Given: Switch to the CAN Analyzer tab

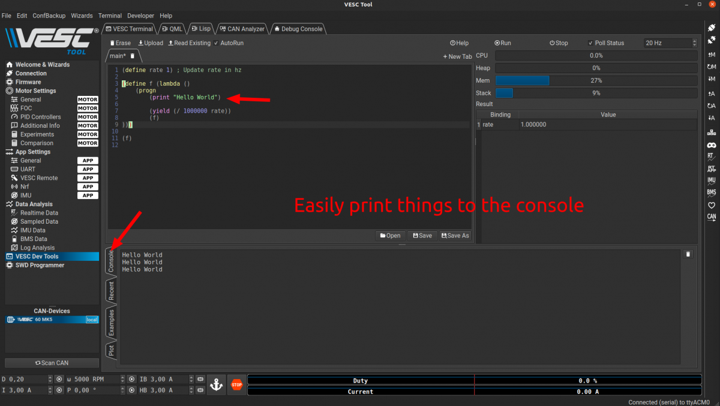Looking at the screenshot, I should click(241, 29).
